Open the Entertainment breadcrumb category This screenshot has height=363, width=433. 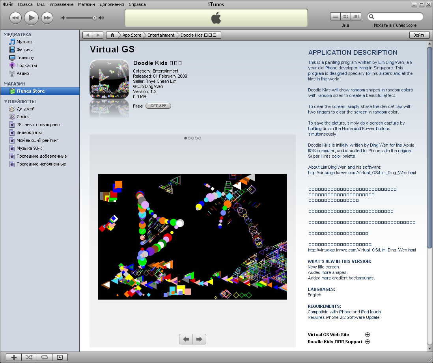coord(161,35)
